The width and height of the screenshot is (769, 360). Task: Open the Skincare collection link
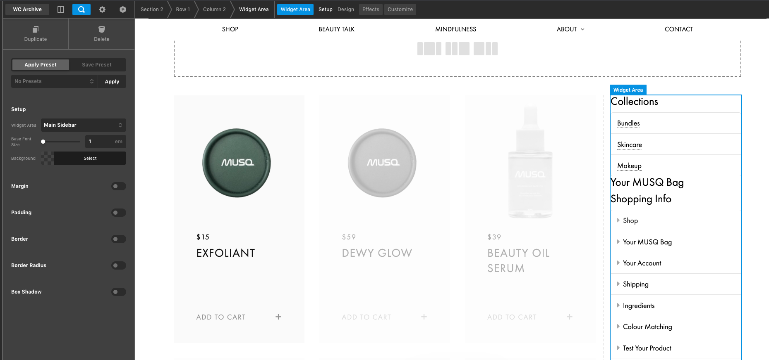click(629, 144)
